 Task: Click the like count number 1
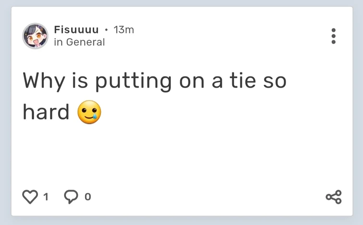click(46, 197)
